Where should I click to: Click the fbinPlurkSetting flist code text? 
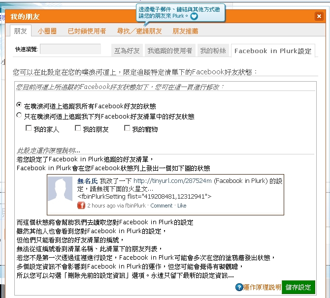point(144,197)
